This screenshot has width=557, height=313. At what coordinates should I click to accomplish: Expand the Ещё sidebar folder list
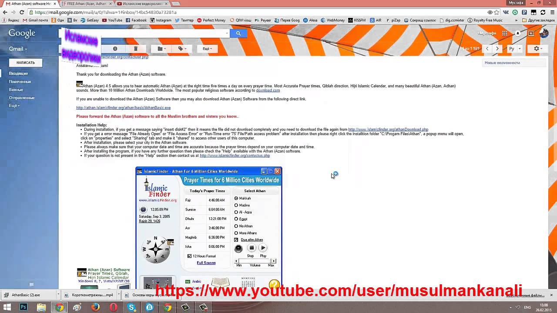click(14, 106)
